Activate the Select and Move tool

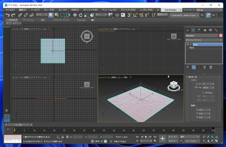tap(75, 15)
